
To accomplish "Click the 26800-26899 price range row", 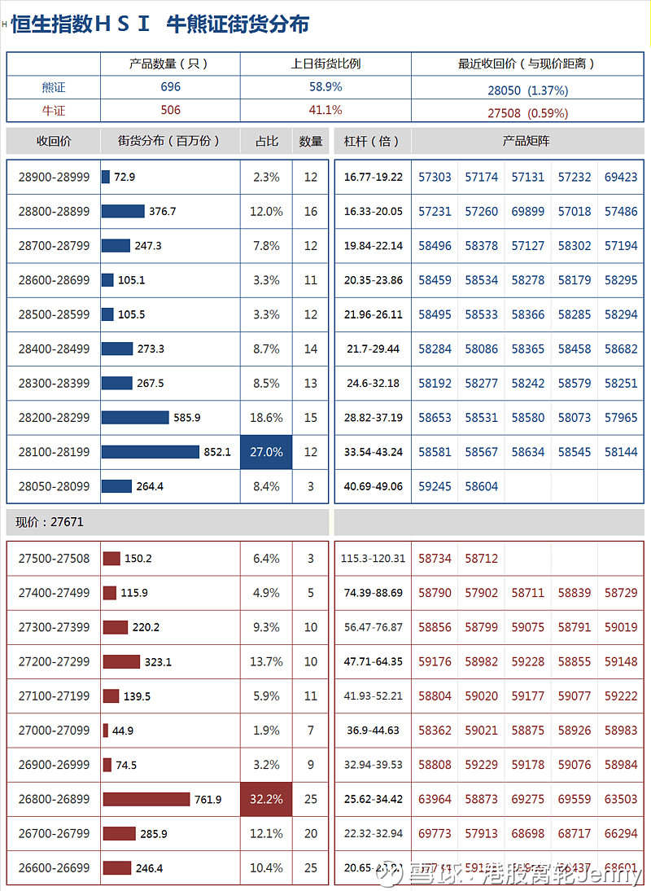I will point(168,800).
